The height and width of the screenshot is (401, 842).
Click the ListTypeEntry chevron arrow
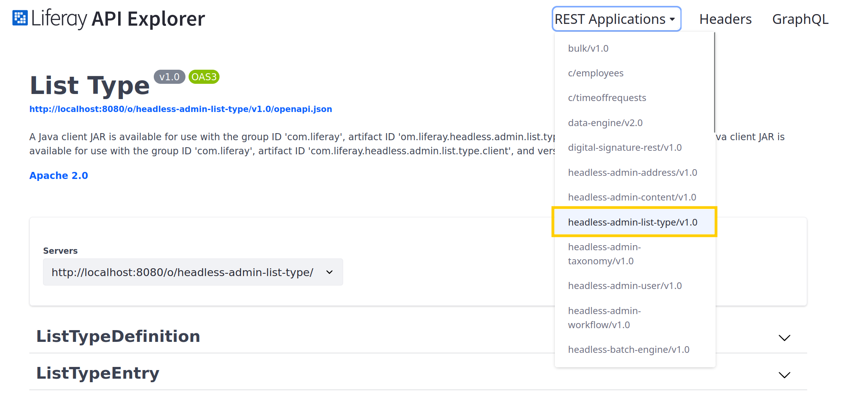(x=784, y=375)
